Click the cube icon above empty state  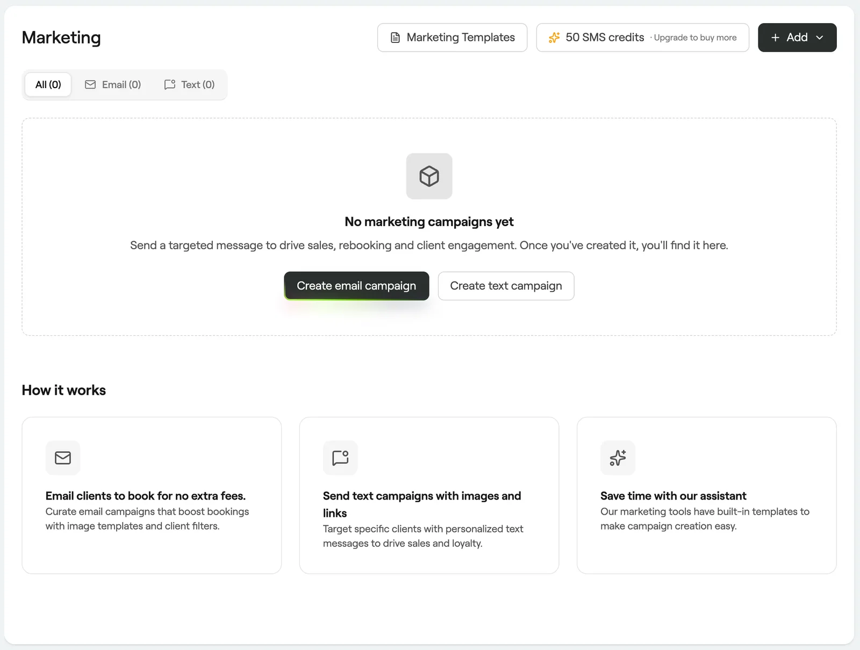coord(429,176)
